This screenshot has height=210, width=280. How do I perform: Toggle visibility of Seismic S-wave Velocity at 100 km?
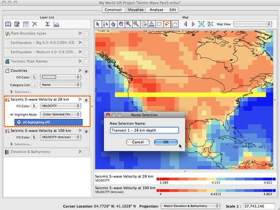(86, 131)
